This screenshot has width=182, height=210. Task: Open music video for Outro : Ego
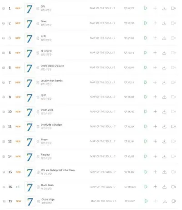174,201
